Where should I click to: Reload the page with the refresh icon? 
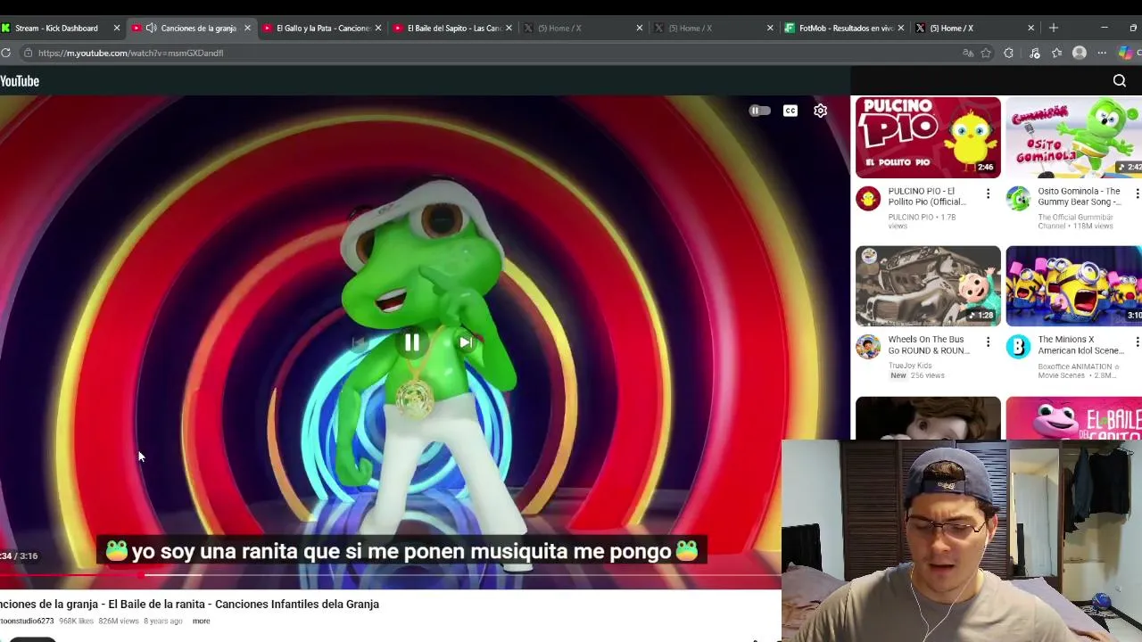pyautogui.click(x=5, y=53)
